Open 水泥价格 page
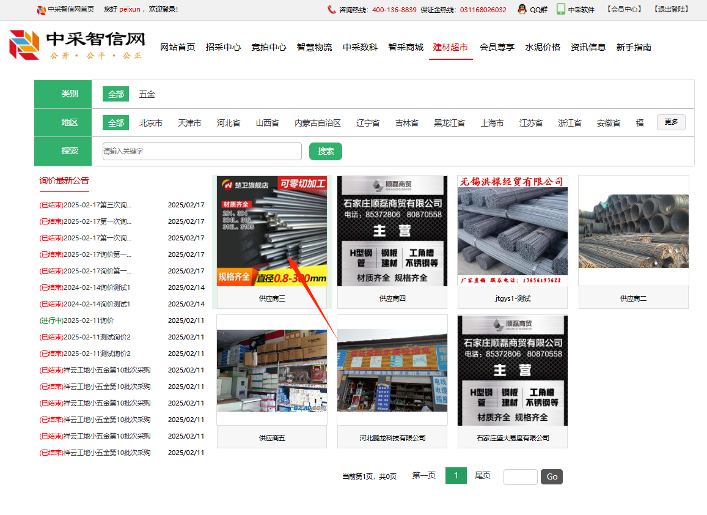The width and height of the screenshot is (707, 515). click(543, 47)
